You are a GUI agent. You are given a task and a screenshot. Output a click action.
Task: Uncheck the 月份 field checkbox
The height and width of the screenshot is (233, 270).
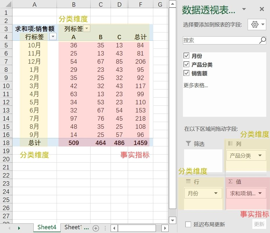pos(186,56)
